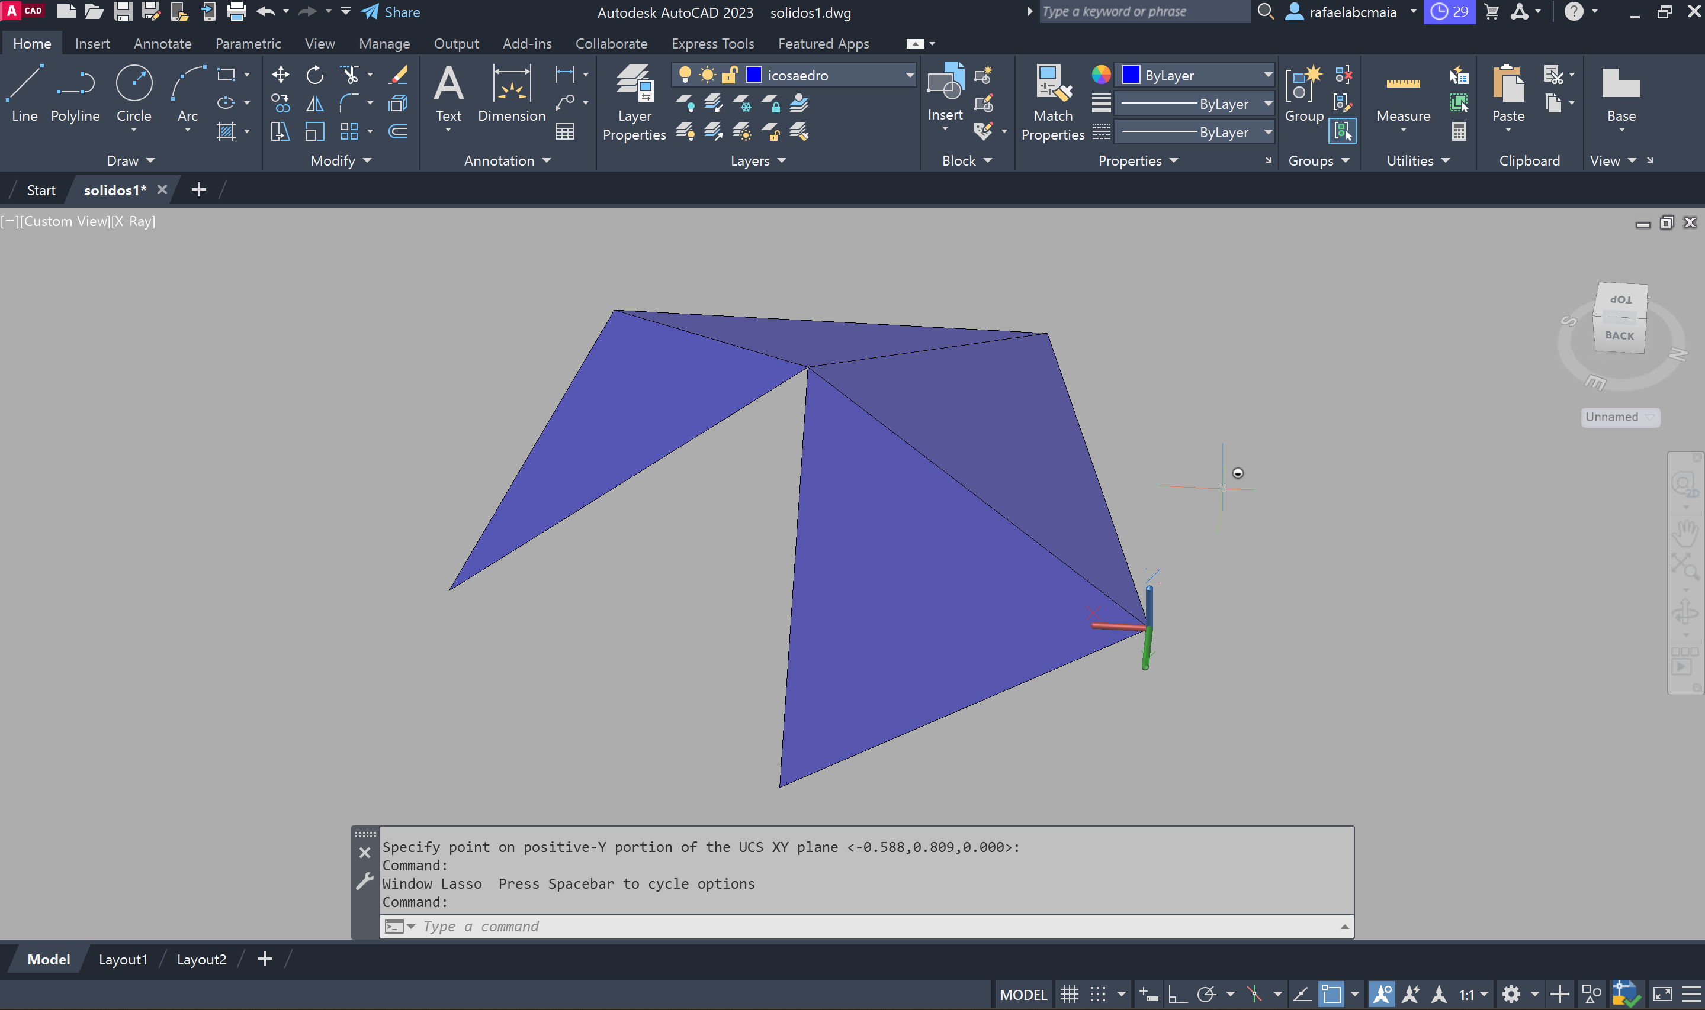Toggle snap mode in status bar
The height and width of the screenshot is (1010, 1705).
(1097, 995)
